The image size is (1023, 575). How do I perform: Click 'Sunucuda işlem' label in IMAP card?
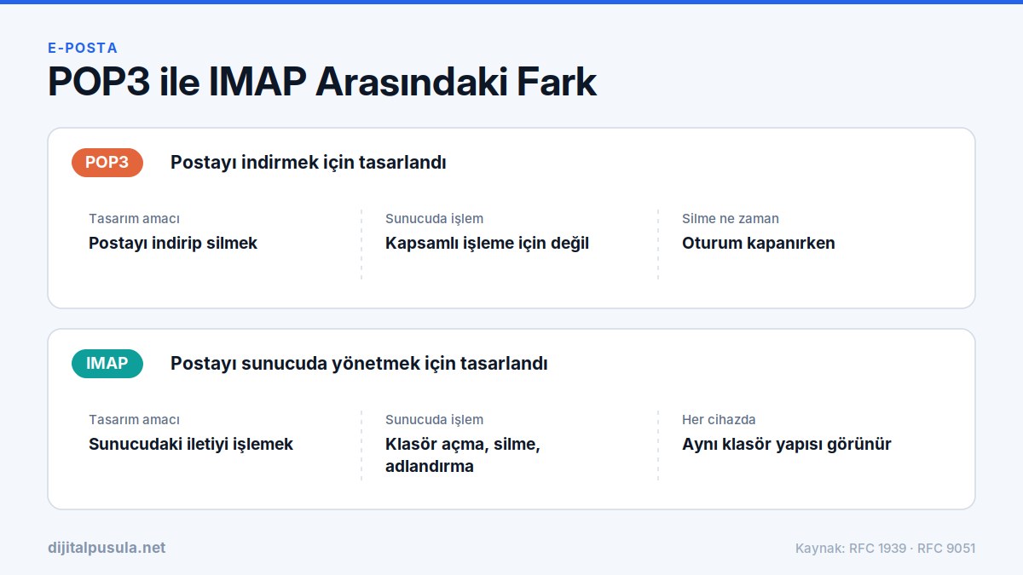tap(434, 420)
